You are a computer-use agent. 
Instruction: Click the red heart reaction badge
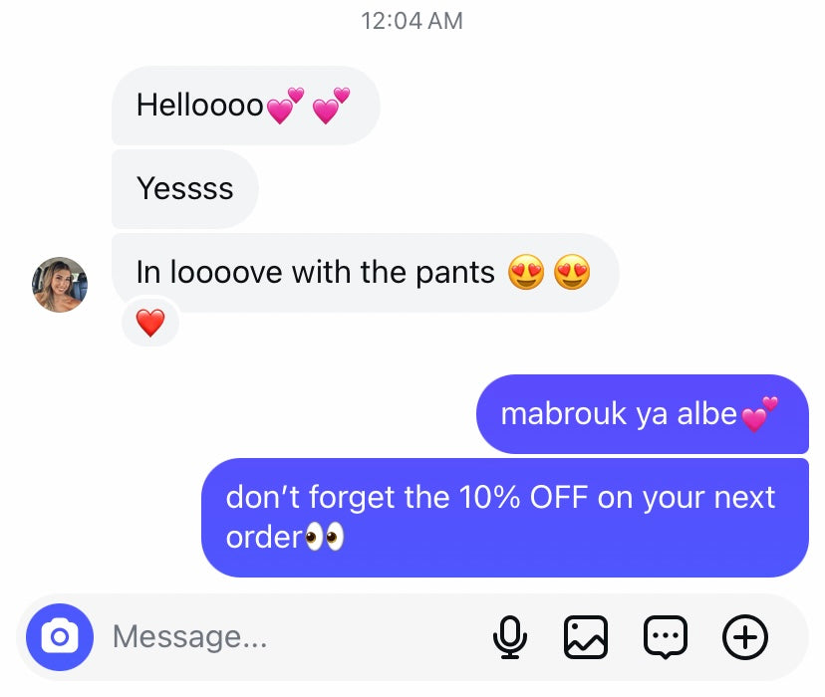pos(150,323)
